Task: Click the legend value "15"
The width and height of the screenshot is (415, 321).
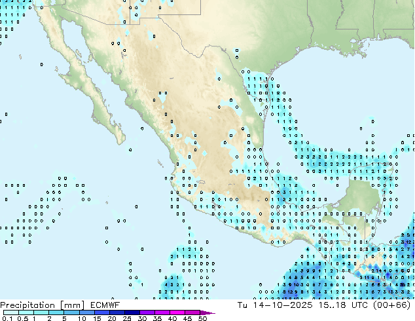Action: pos(97,318)
